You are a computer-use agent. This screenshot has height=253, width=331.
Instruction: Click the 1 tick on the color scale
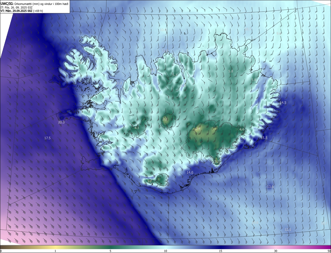pyautogui.click(x=55, y=251)
